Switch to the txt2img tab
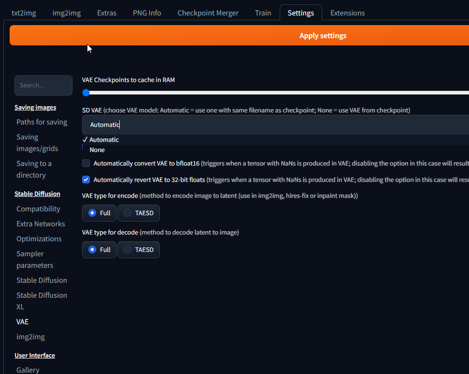469x374 pixels. (24, 13)
